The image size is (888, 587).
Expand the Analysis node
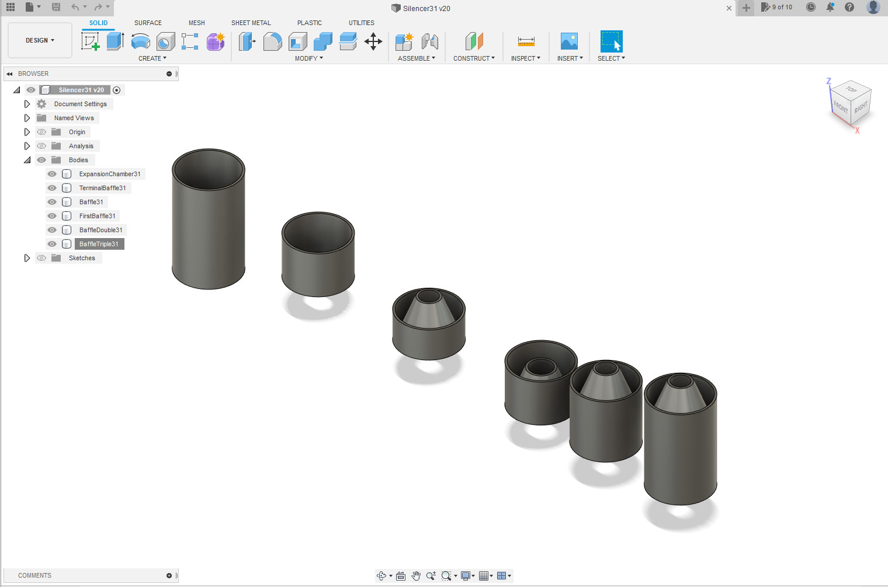tap(27, 146)
